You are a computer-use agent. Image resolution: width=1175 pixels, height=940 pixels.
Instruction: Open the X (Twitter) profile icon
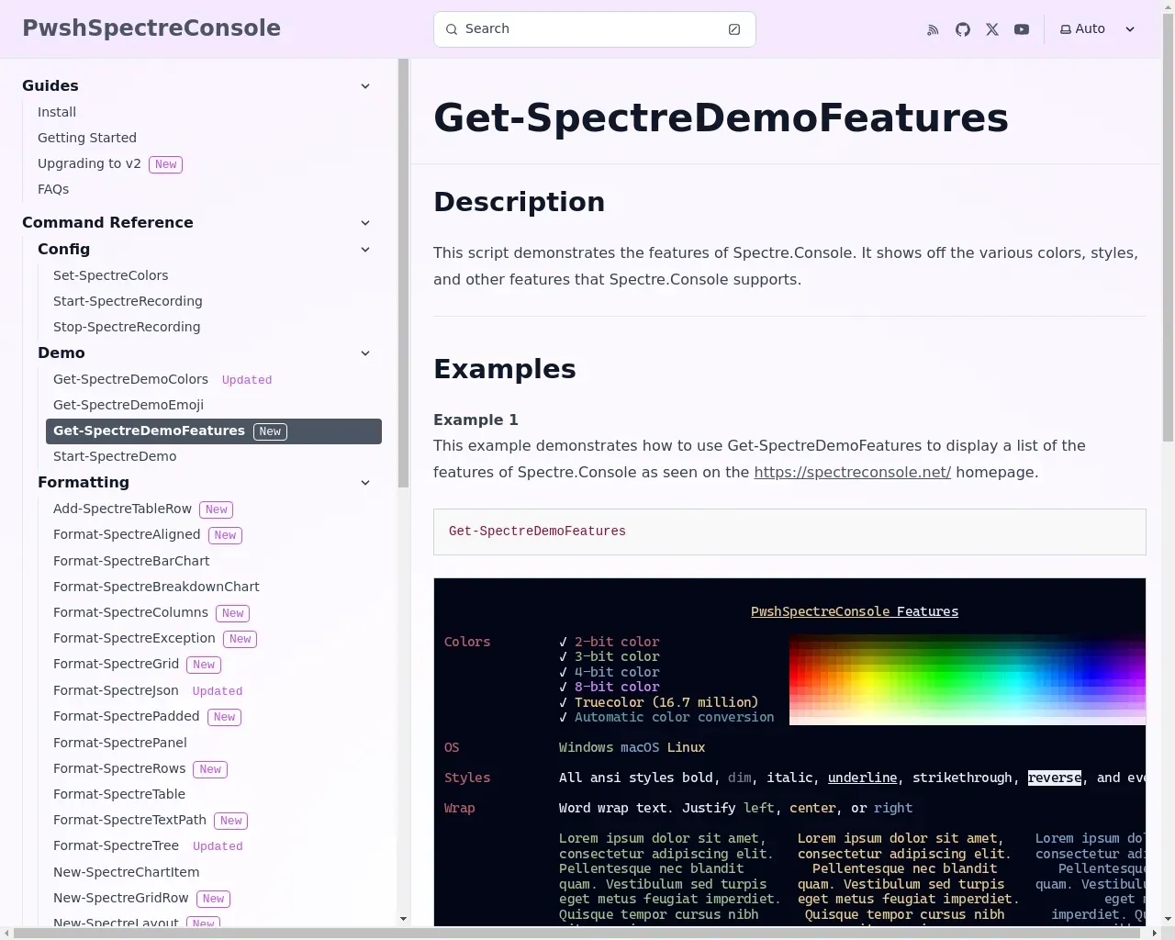992,29
